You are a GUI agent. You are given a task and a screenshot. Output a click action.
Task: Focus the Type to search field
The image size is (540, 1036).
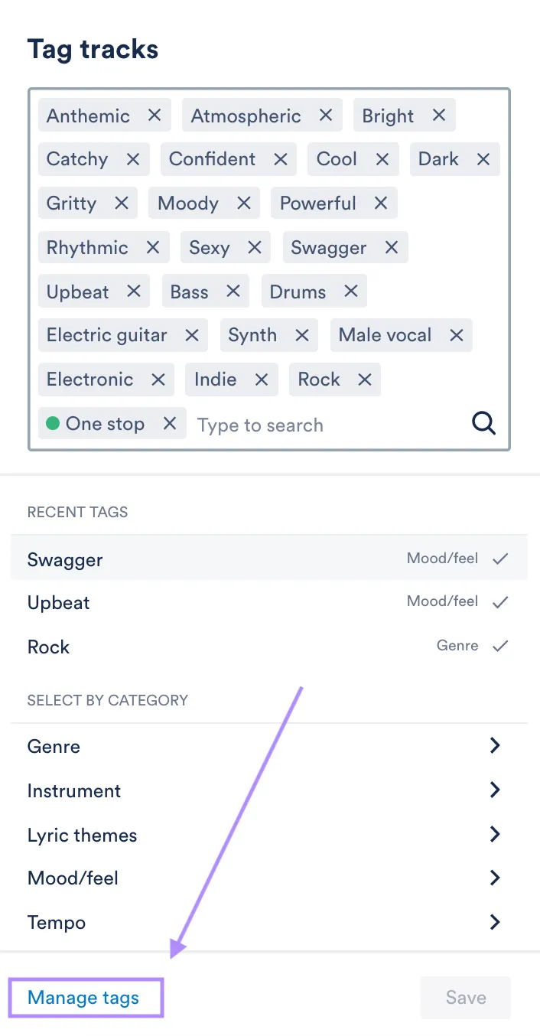click(321, 425)
